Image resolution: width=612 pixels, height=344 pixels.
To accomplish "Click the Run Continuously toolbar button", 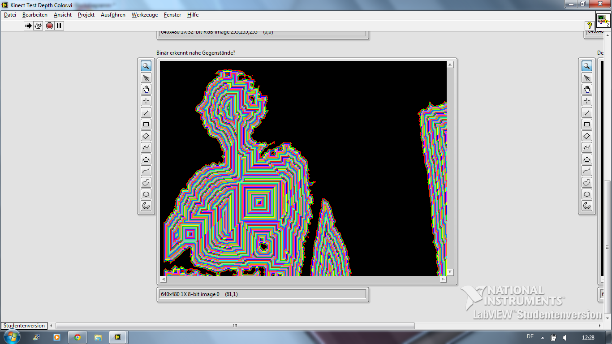I will click(x=38, y=26).
